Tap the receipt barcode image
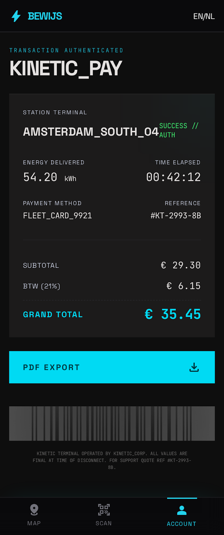This screenshot has width=224, height=535. (112, 423)
